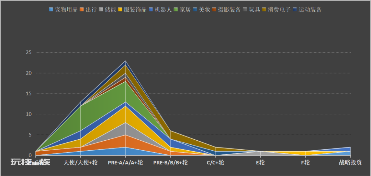Select the 25 value axis label

tap(29, 52)
